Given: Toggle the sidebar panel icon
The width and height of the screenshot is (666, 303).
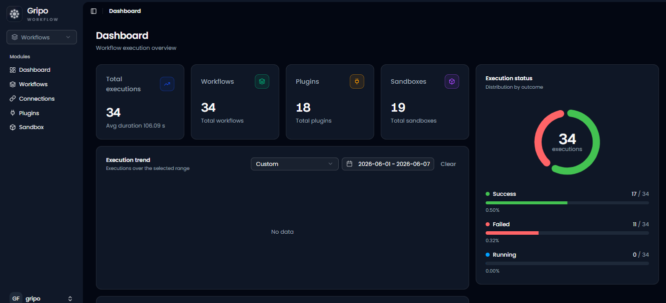Looking at the screenshot, I should 93,11.
